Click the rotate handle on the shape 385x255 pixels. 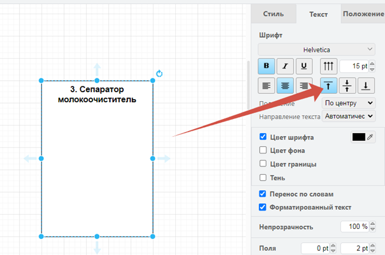(159, 74)
